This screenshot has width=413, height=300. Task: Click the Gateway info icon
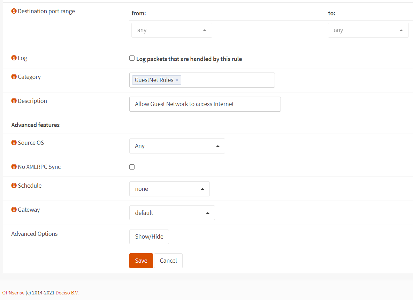(14, 210)
